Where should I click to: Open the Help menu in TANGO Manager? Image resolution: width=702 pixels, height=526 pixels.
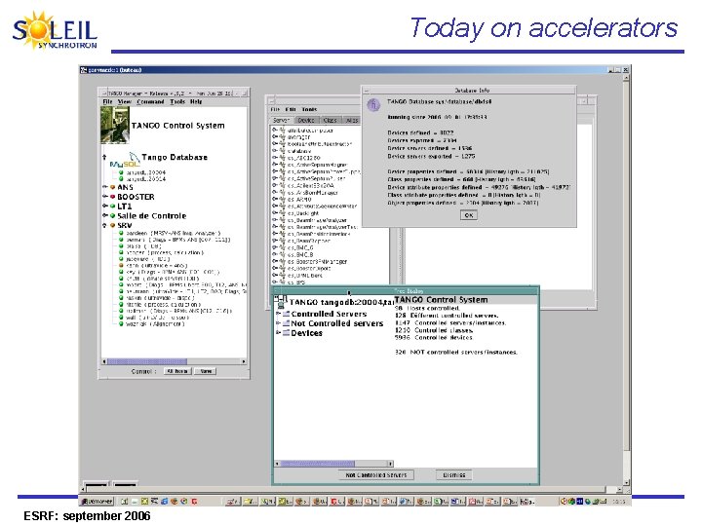tap(196, 102)
